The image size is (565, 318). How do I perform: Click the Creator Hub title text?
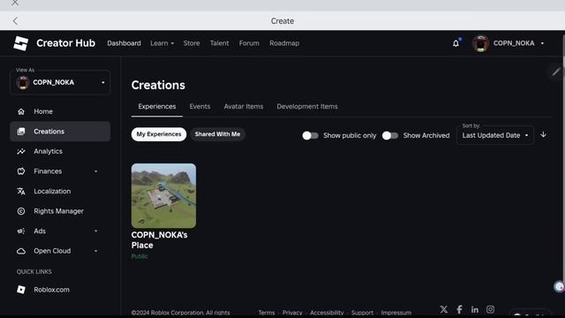pyautogui.click(x=66, y=43)
